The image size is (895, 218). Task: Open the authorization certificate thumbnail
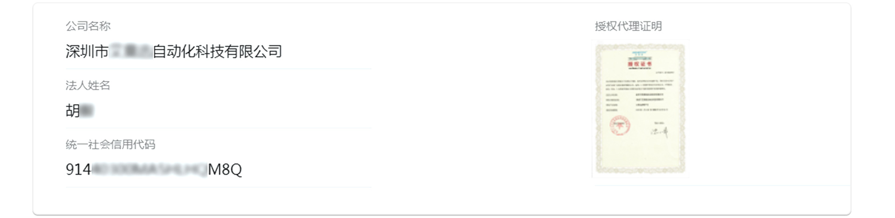pos(640,109)
